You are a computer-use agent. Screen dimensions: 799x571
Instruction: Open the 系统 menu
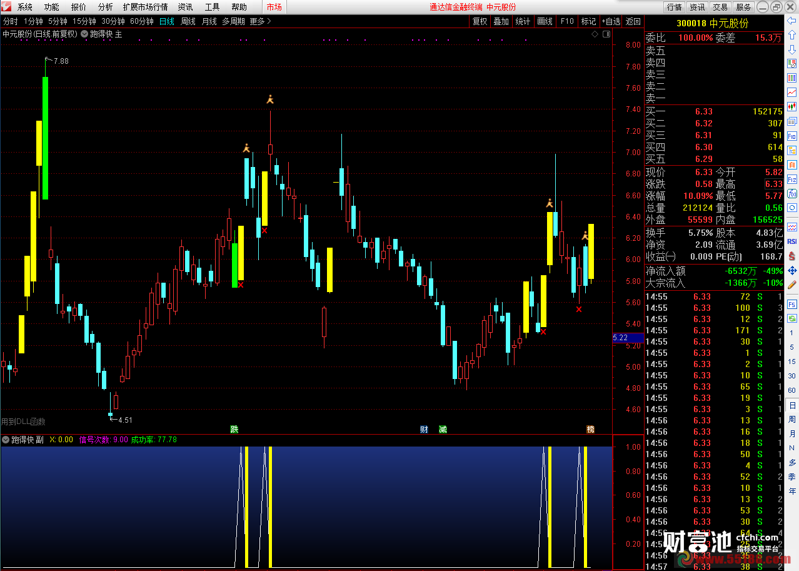tap(25, 7)
